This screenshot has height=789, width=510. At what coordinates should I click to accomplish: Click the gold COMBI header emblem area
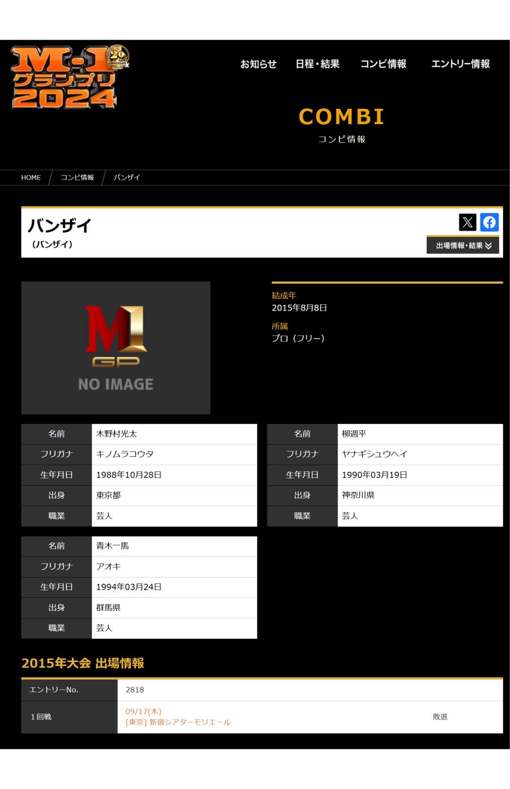point(341,117)
